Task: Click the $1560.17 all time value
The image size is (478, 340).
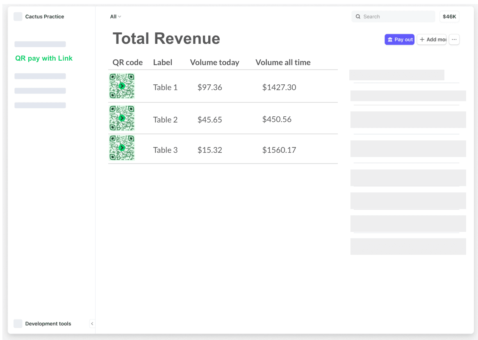Action: (x=279, y=150)
